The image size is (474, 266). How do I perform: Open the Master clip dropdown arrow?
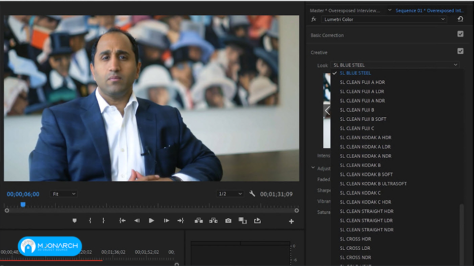click(x=390, y=10)
